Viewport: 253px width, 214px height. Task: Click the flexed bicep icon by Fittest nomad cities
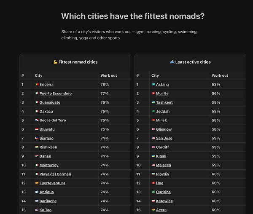coord(56,62)
